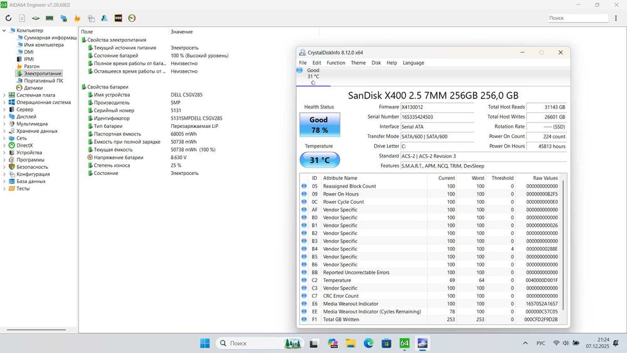Click the status orb of CRC Error Count

(x=304, y=296)
